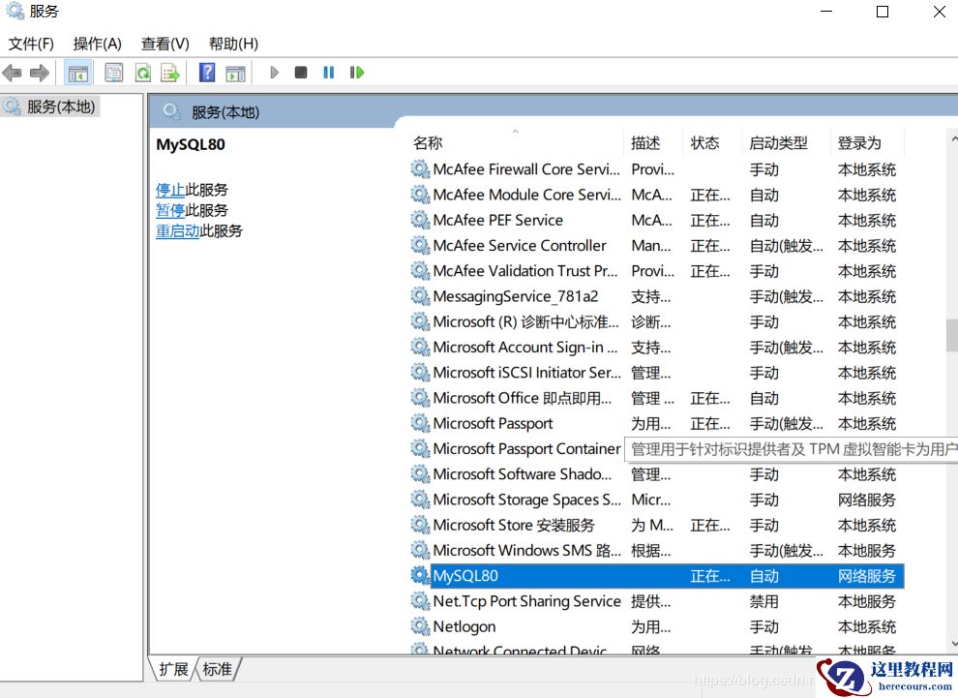Select McAfee Validation Trust Protection row
This screenshot has width=958, height=698.
[x=656, y=271]
